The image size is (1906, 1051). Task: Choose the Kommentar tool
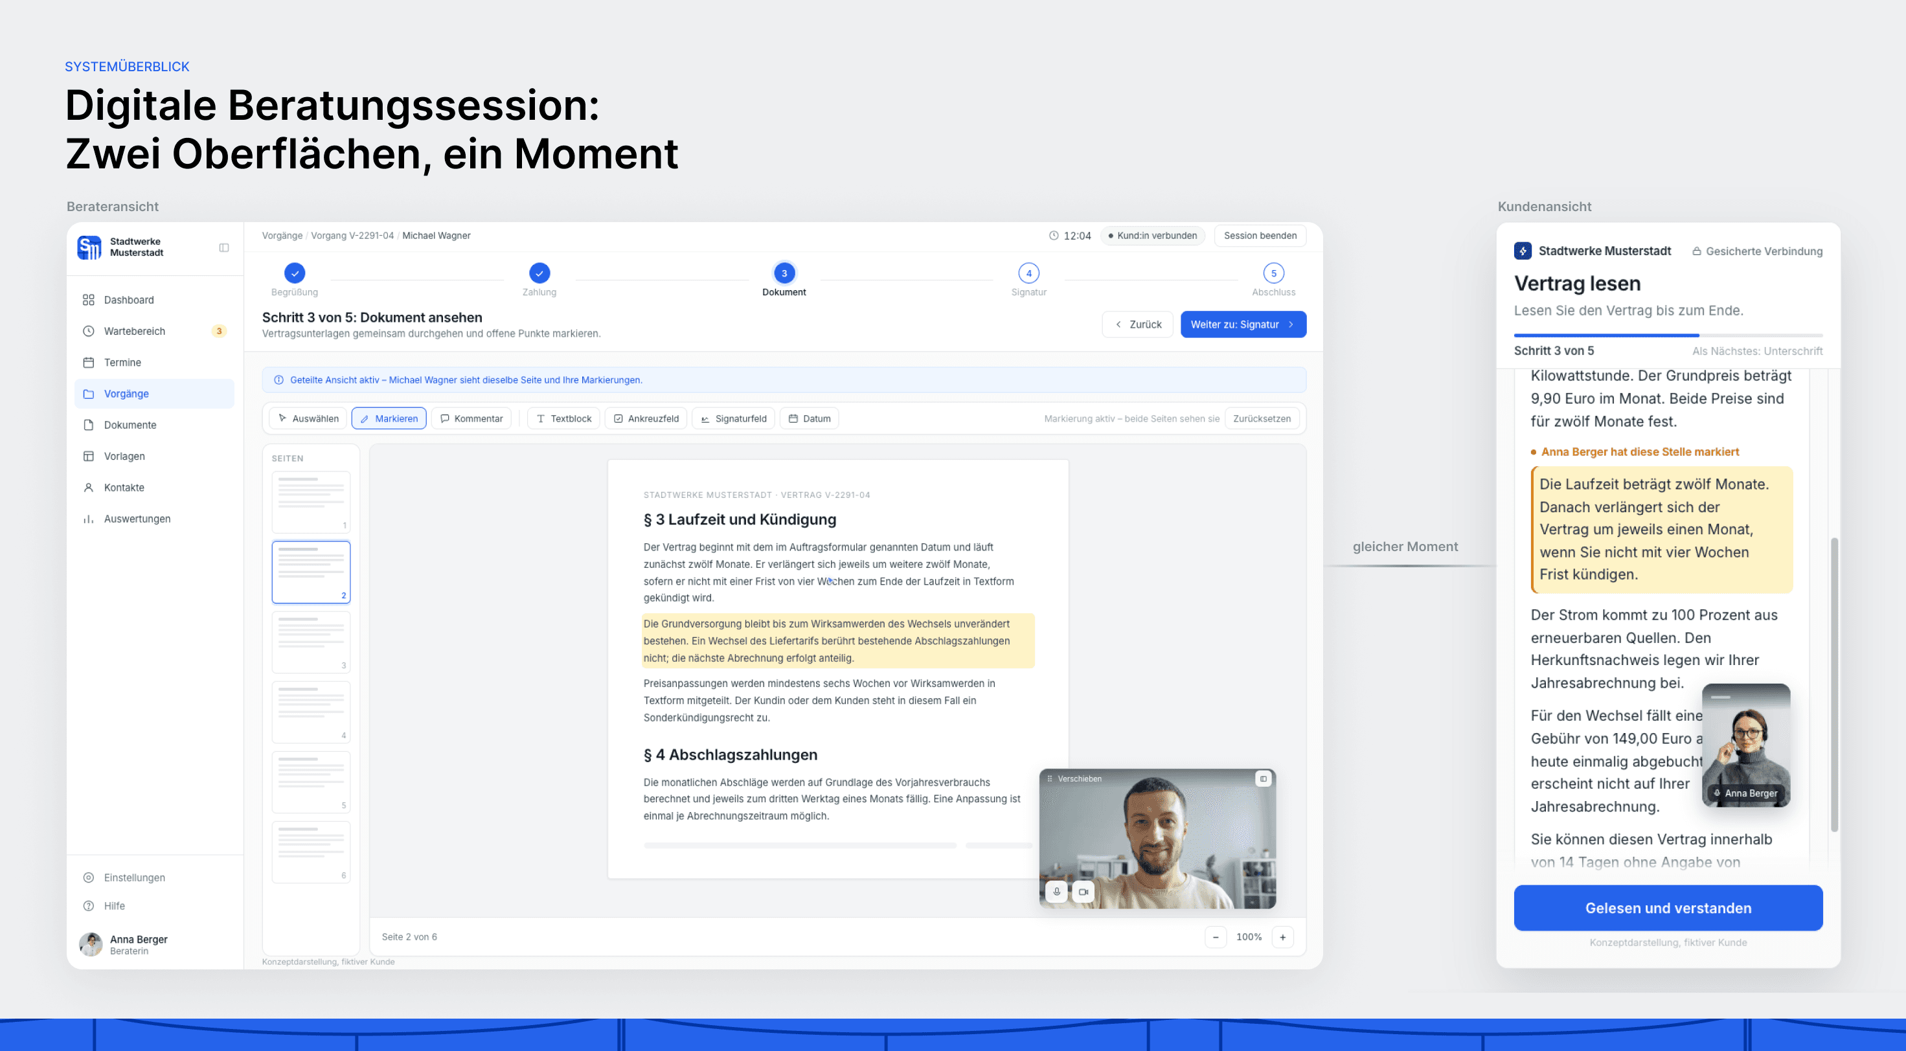[471, 418]
